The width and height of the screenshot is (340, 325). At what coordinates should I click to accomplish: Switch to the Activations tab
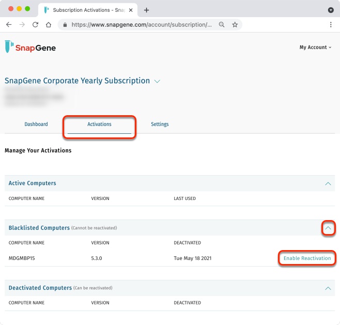point(99,124)
